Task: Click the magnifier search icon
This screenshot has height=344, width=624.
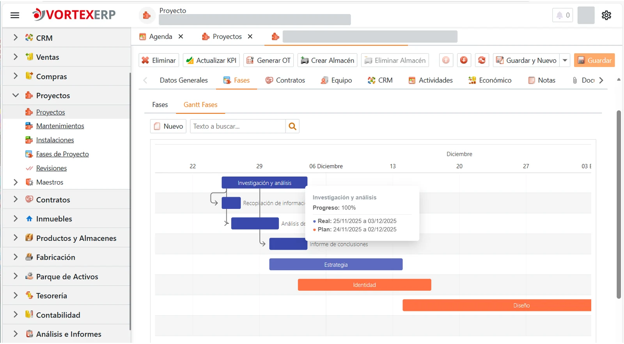Action: [x=292, y=126]
